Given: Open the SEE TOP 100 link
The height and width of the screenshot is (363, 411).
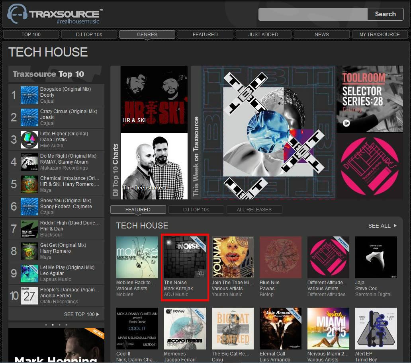Looking at the screenshot, I should (x=80, y=314).
